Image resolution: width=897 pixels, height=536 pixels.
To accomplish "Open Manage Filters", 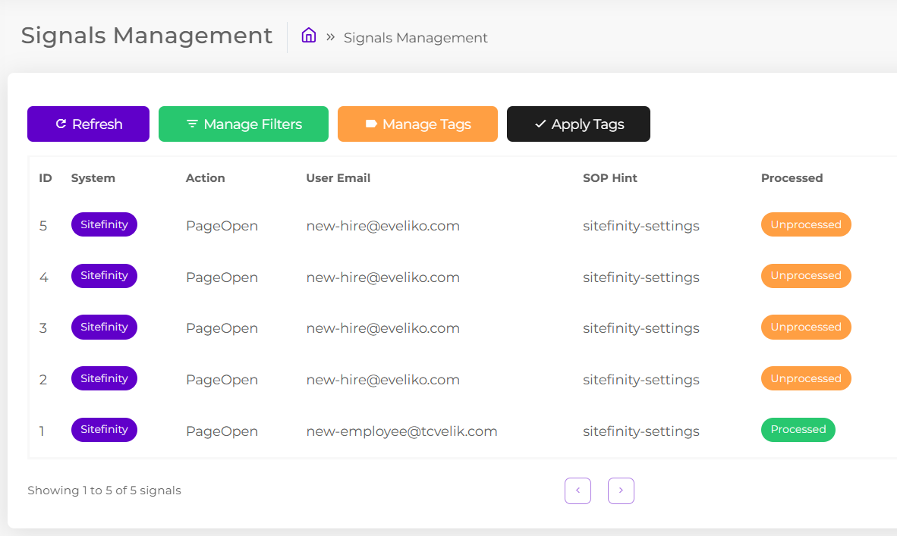I will 244,124.
